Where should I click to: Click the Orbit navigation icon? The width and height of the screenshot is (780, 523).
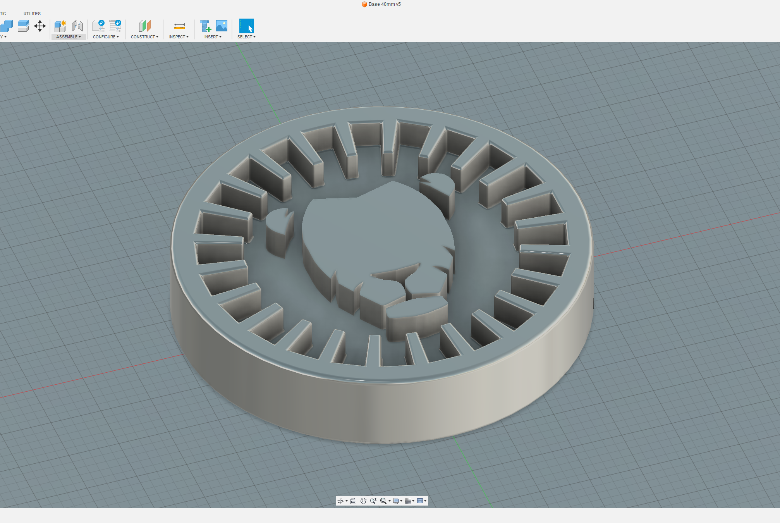coord(340,501)
